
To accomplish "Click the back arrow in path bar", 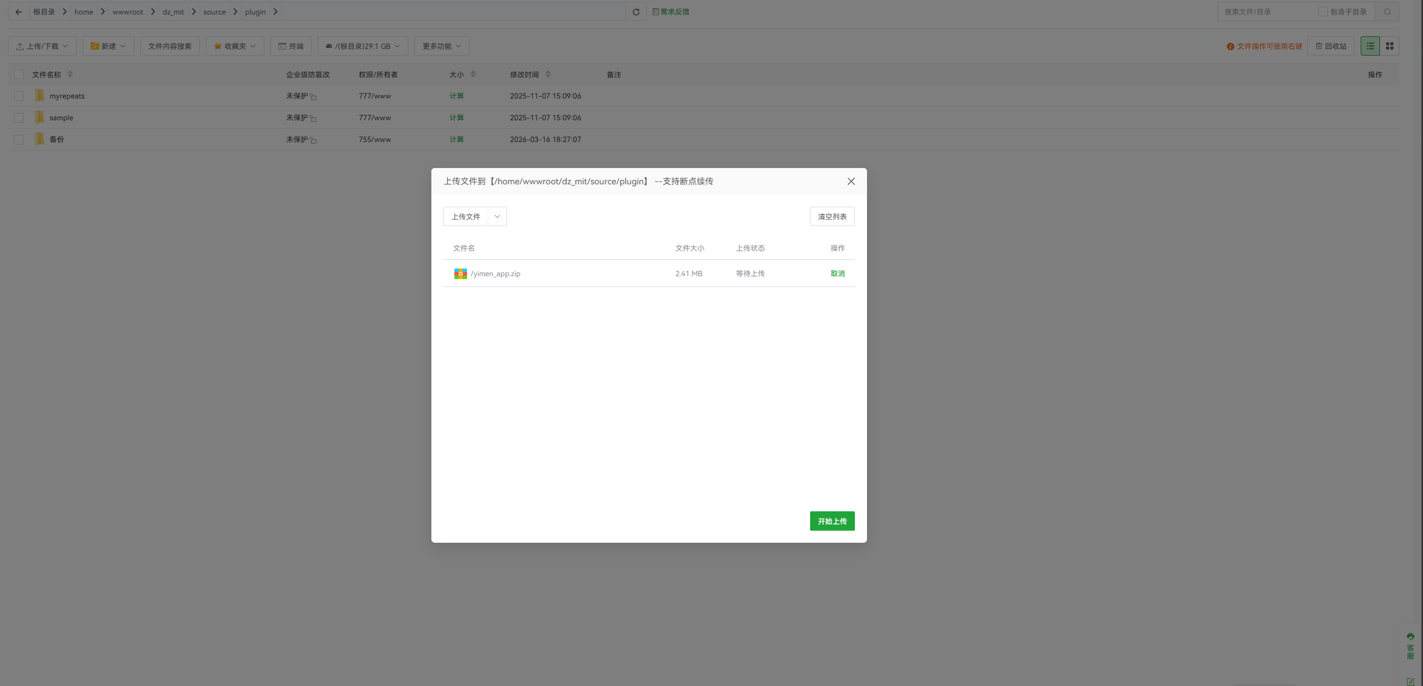I will (19, 11).
